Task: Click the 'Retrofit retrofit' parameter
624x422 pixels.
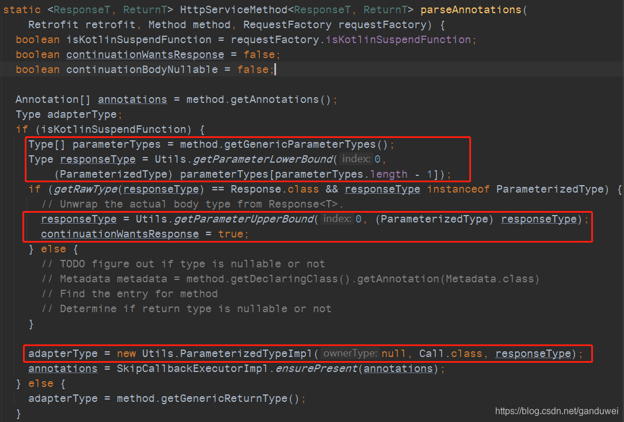Action: point(82,25)
